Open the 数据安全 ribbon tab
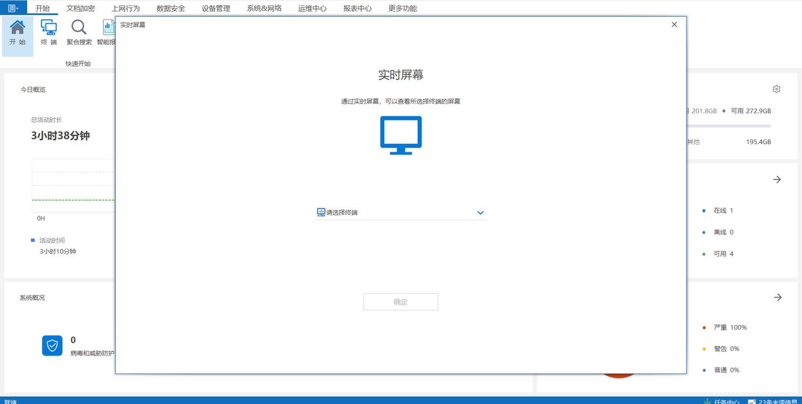The width and height of the screenshot is (802, 404). [170, 8]
